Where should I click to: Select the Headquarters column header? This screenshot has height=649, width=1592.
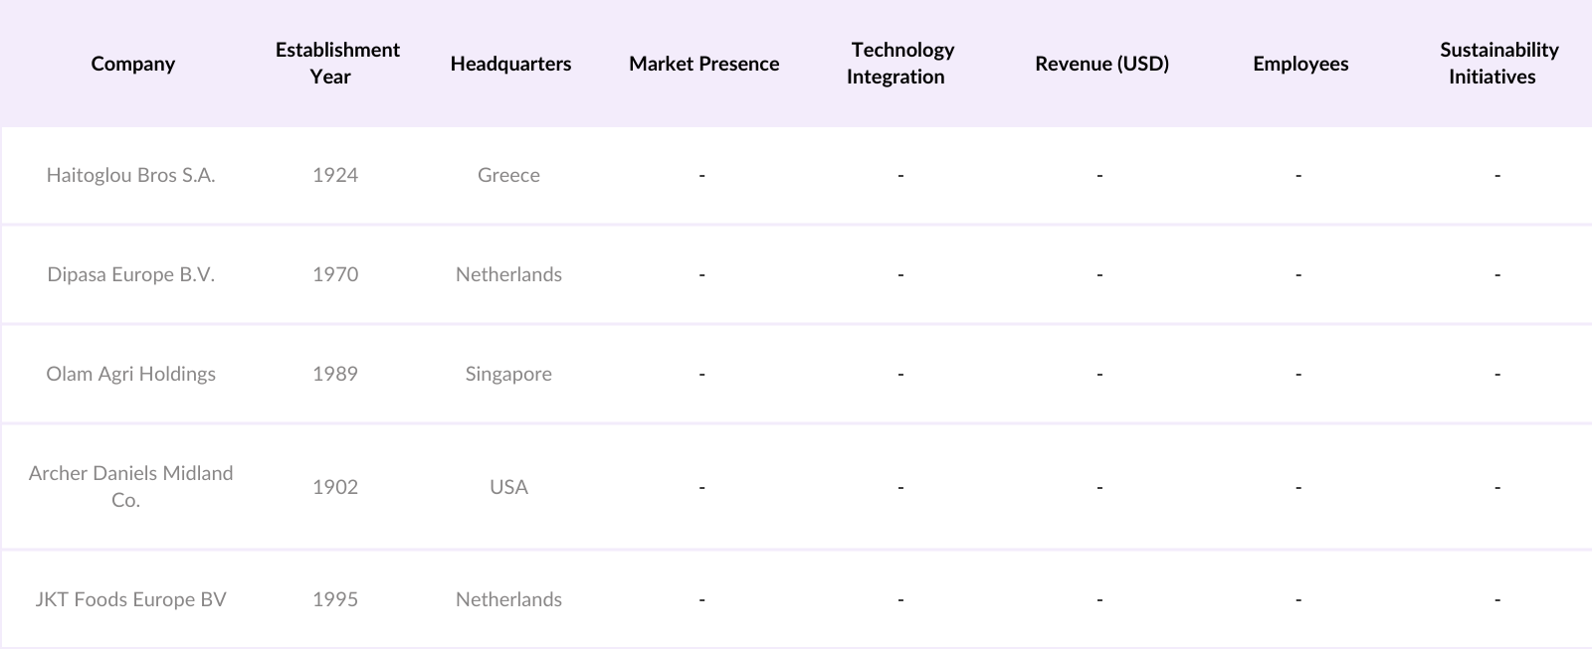pos(510,64)
